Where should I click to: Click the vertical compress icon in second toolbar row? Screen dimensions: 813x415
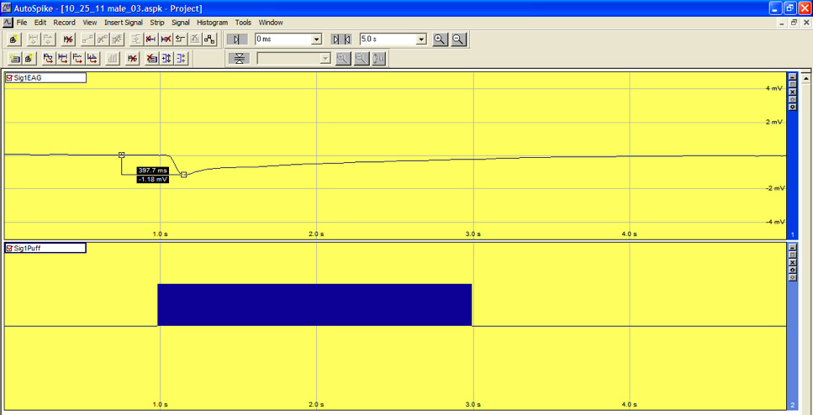coord(240,59)
